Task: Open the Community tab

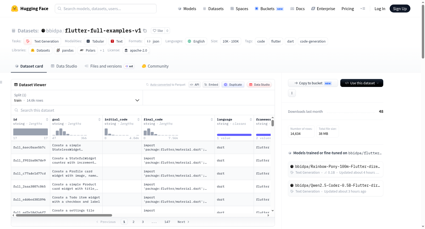Action: click(155, 66)
